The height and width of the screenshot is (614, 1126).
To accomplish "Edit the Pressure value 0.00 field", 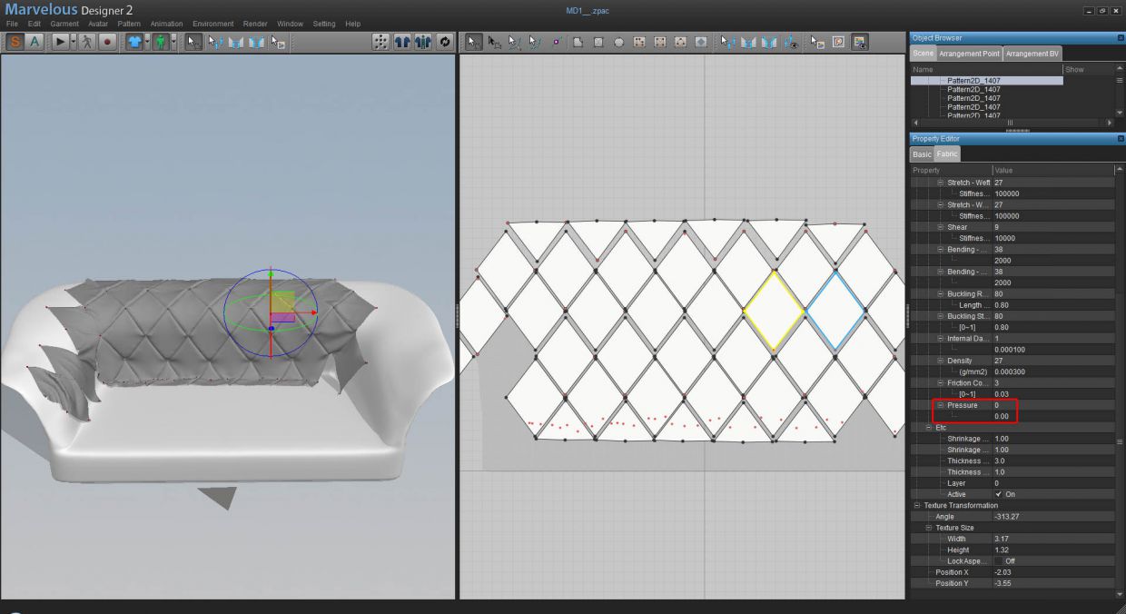I will 1052,416.
